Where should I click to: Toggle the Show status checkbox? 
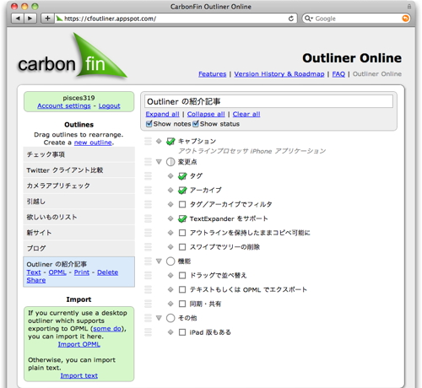(x=196, y=124)
